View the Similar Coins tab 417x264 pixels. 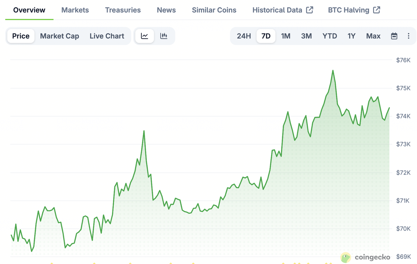click(214, 10)
